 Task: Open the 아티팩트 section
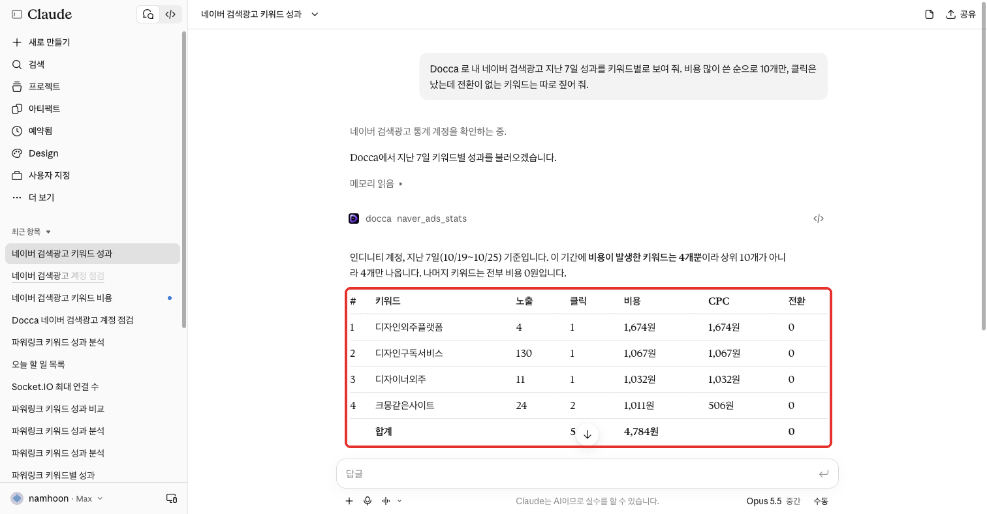coord(93,109)
